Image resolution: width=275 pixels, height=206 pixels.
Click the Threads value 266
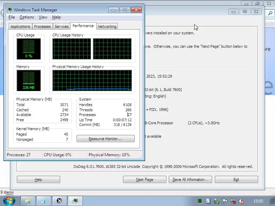[x=128, y=110]
